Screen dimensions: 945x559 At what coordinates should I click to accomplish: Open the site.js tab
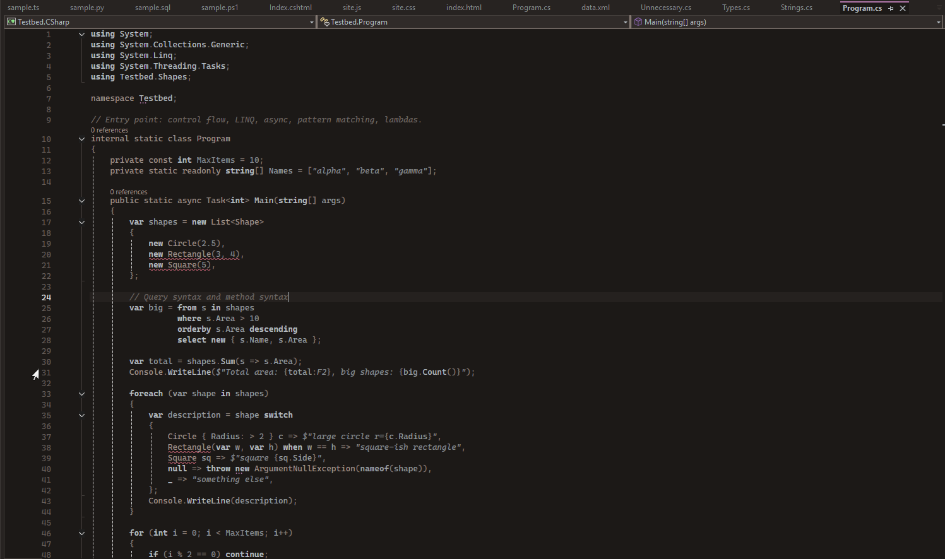[x=352, y=8]
